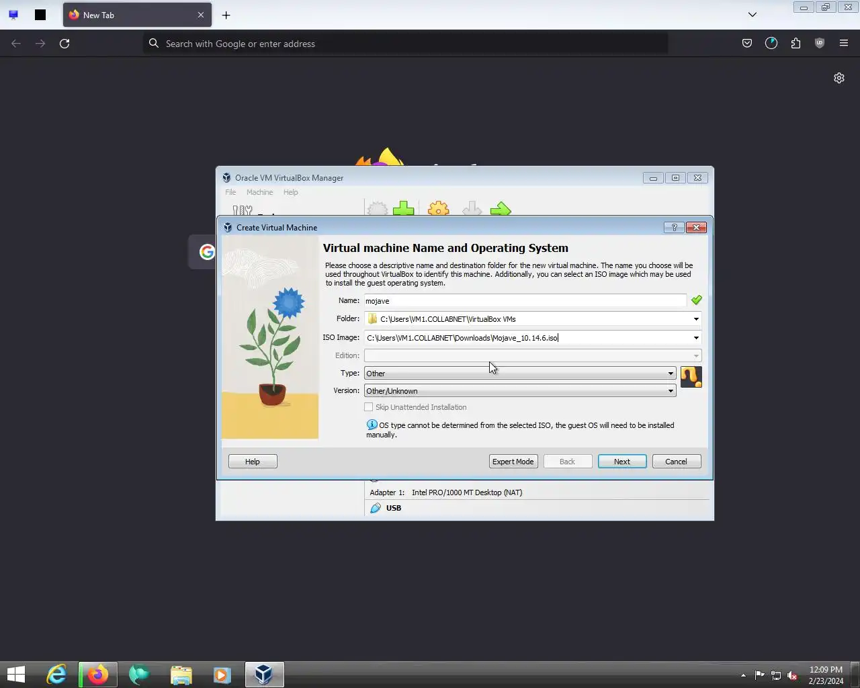Click the USB section icon in VirtualBox details
The image size is (860, 688).
click(376, 508)
